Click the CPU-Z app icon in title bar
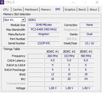This screenshot has height=93, width=102. (2, 2)
